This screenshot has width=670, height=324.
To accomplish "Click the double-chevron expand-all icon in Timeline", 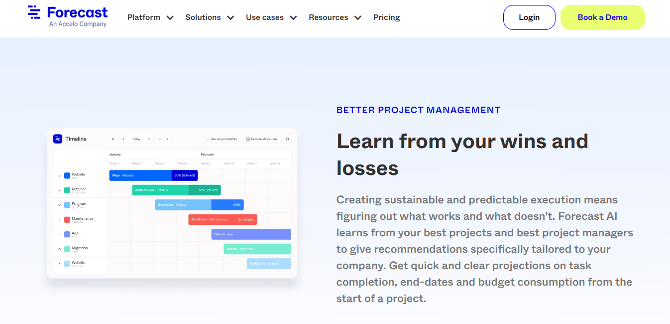I will tap(113, 139).
